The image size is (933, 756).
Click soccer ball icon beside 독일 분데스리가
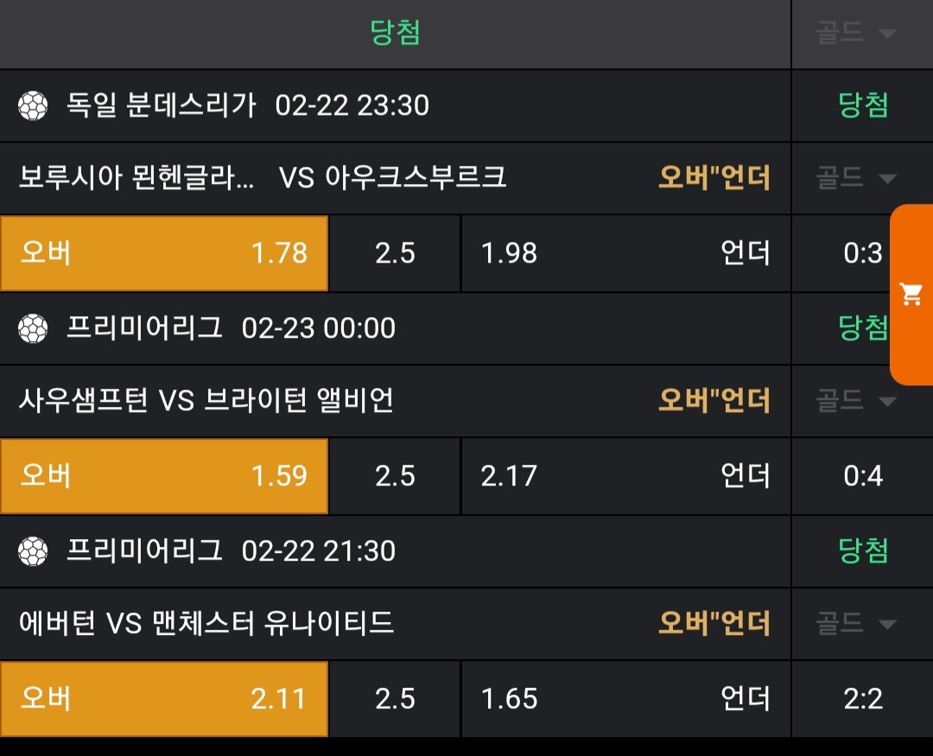(x=33, y=106)
